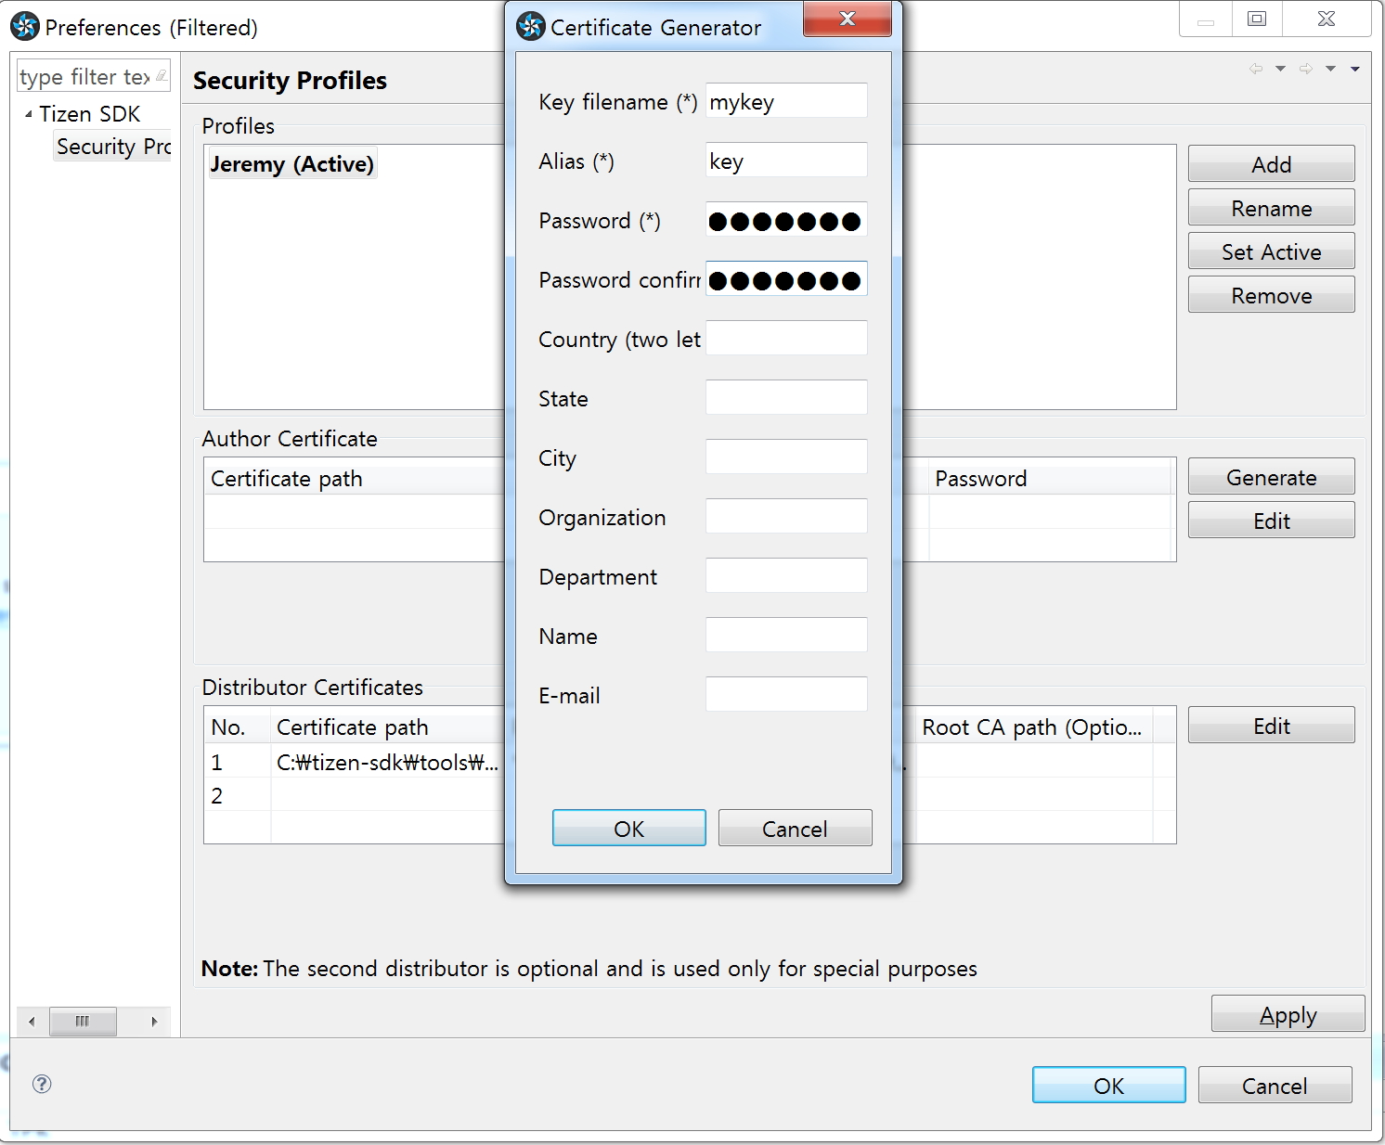This screenshot has height=1145, width=1385.
Task: Click the State input field
Action: point(786,398)
